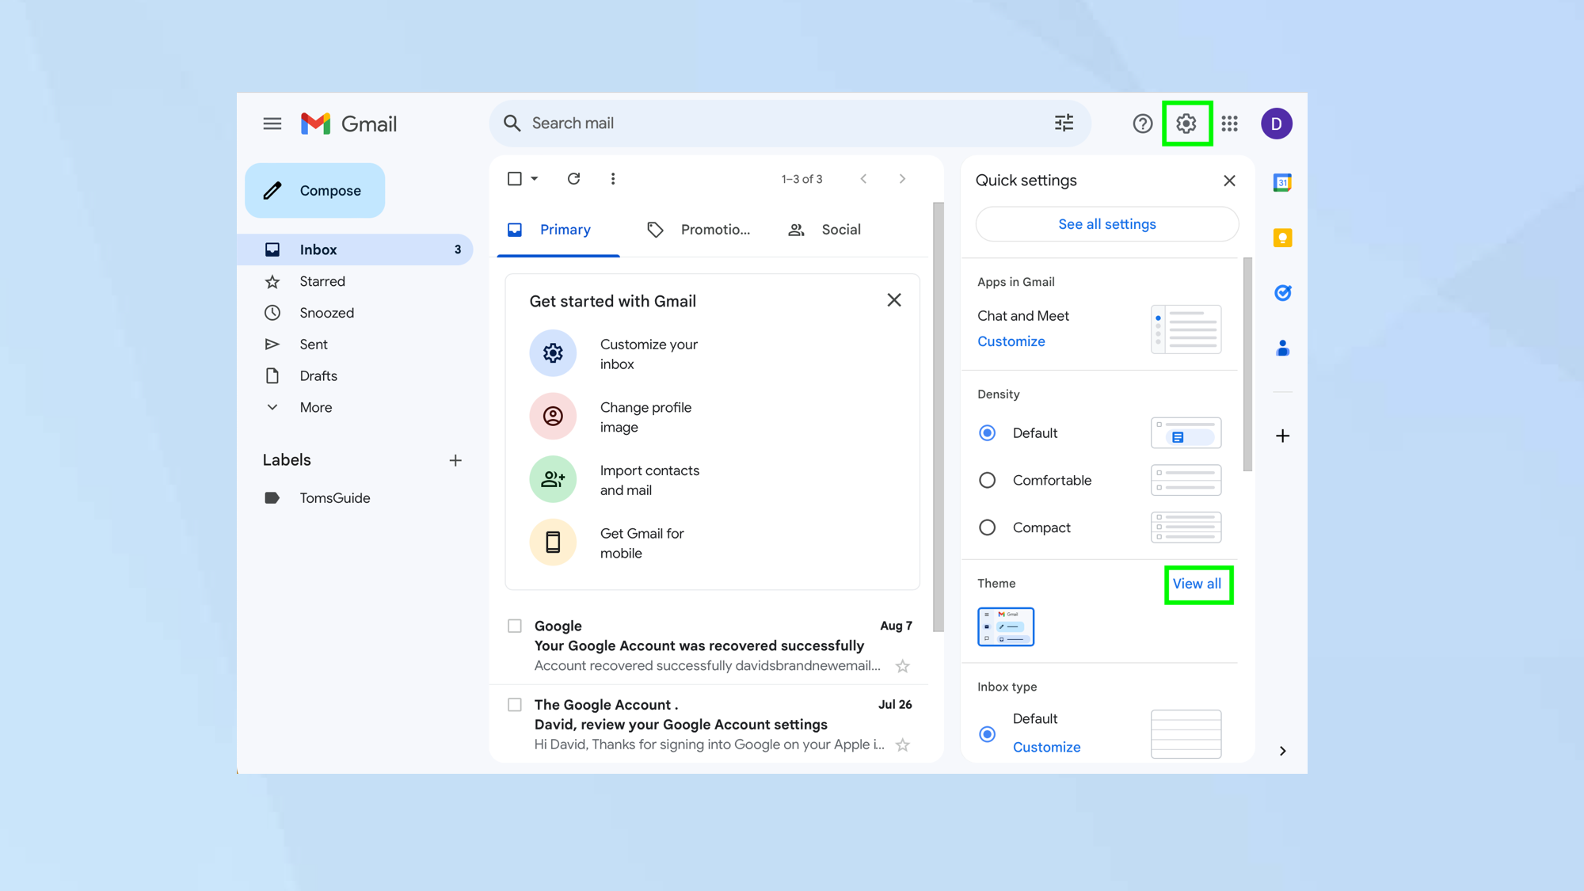Click the Help question mark icon
Viewport: 1584px width, 891px height.
[1142, 123]
